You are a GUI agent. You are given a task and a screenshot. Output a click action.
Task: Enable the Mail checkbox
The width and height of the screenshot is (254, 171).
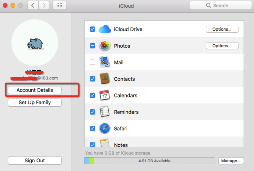click(x=92, y=62)
